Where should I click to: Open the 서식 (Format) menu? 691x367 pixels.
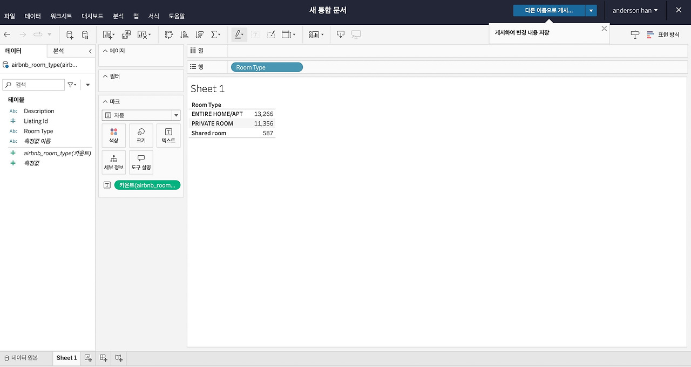153,16
